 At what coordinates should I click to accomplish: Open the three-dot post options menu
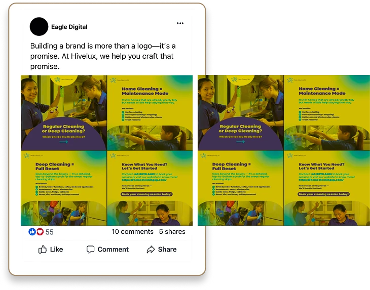pyautogui.click(x=180, y=23)
